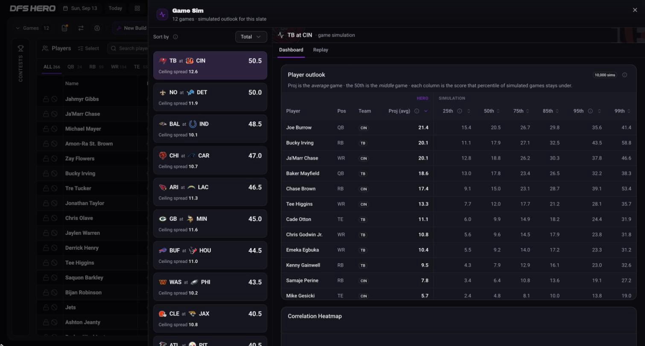Click the circular lightning icon
The height and width of the screenshot is (346, 645).
[97, 28]
